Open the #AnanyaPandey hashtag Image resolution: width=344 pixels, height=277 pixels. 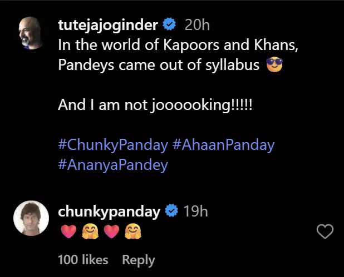(x=113, y=165)
